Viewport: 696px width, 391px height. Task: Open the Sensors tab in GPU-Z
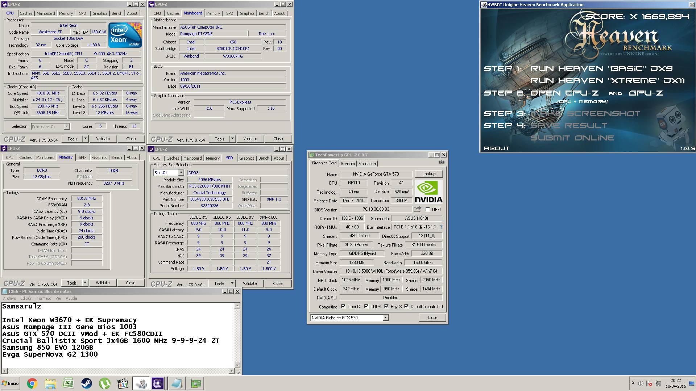pyautogui.click(x=348, y=163)
